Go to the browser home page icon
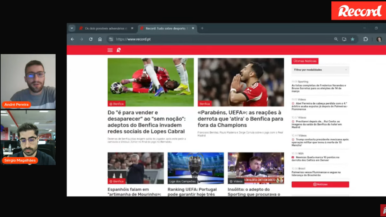The height and width of the screenshot is (217, 386). coord(100,39)
